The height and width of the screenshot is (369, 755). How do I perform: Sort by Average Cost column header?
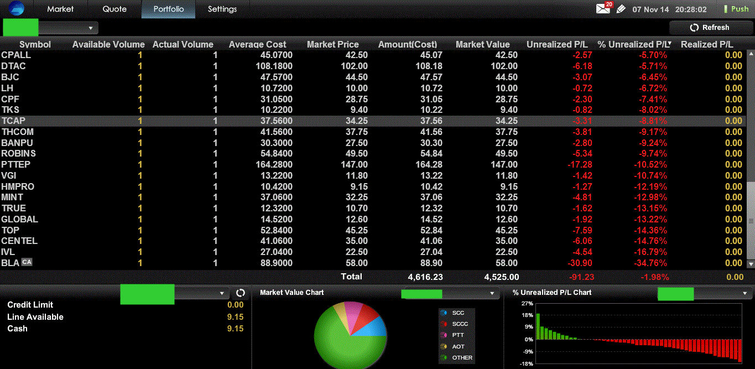257,44
